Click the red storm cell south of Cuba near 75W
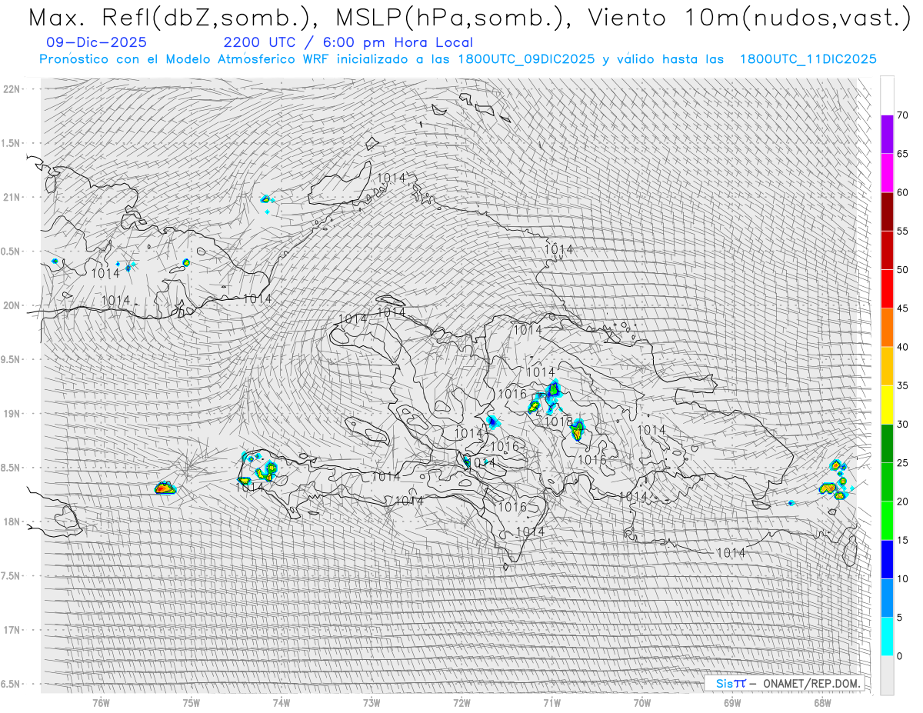Image resolution: width=923 pixels, height=713 pixels. coord(164,488)
